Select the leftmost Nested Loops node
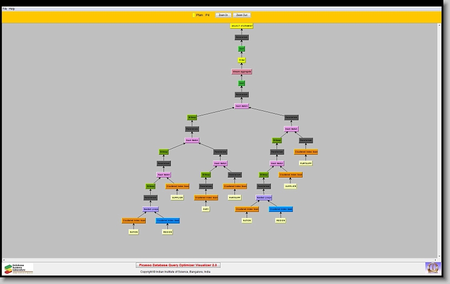Viewport: 450px width, 284px height. [151, 209]
